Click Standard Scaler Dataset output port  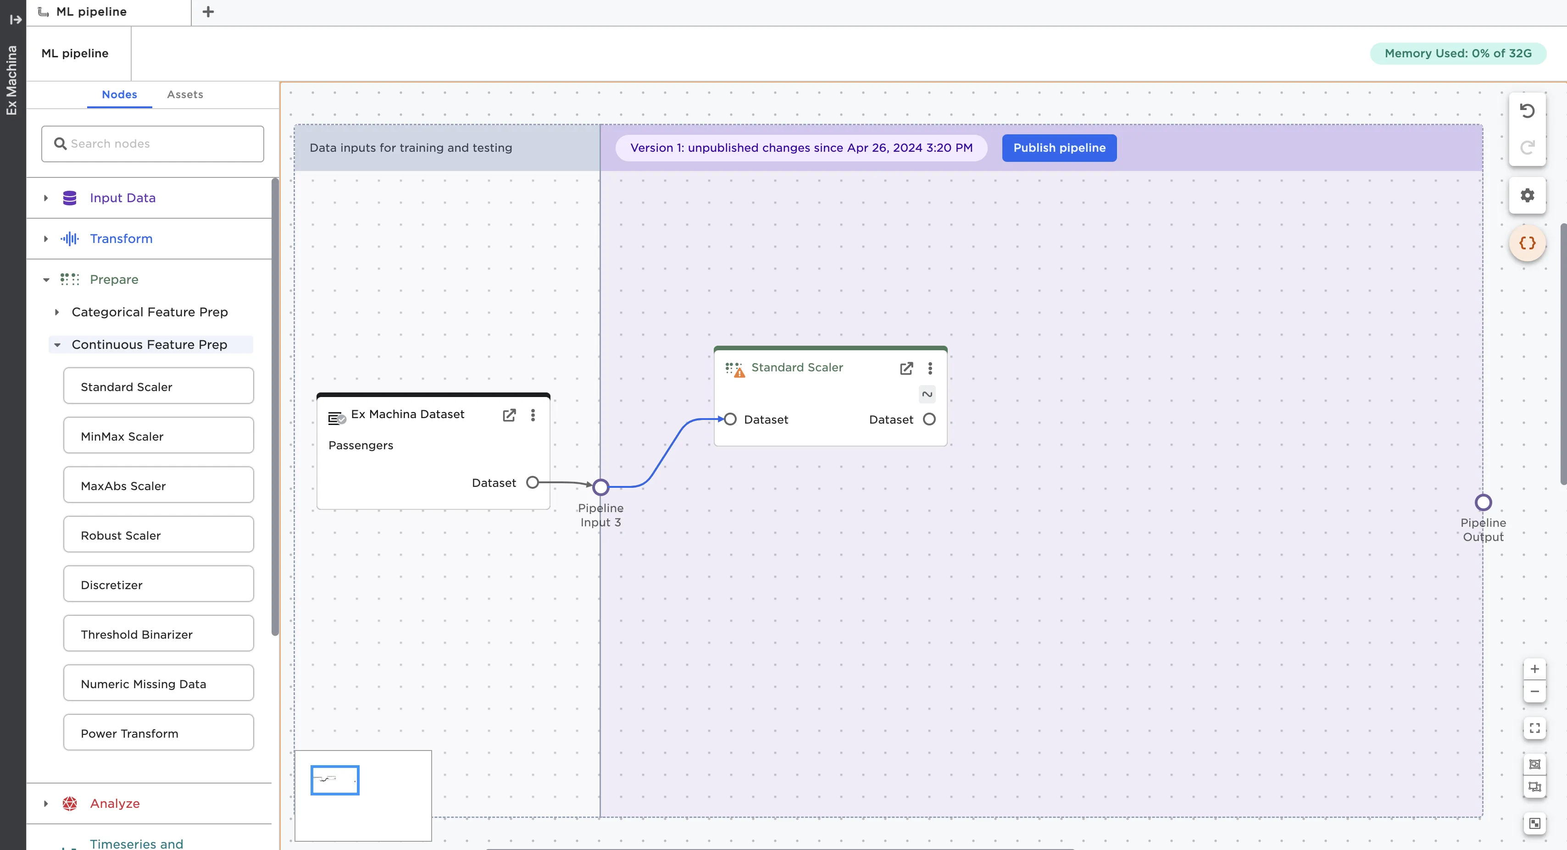[929, 419]
